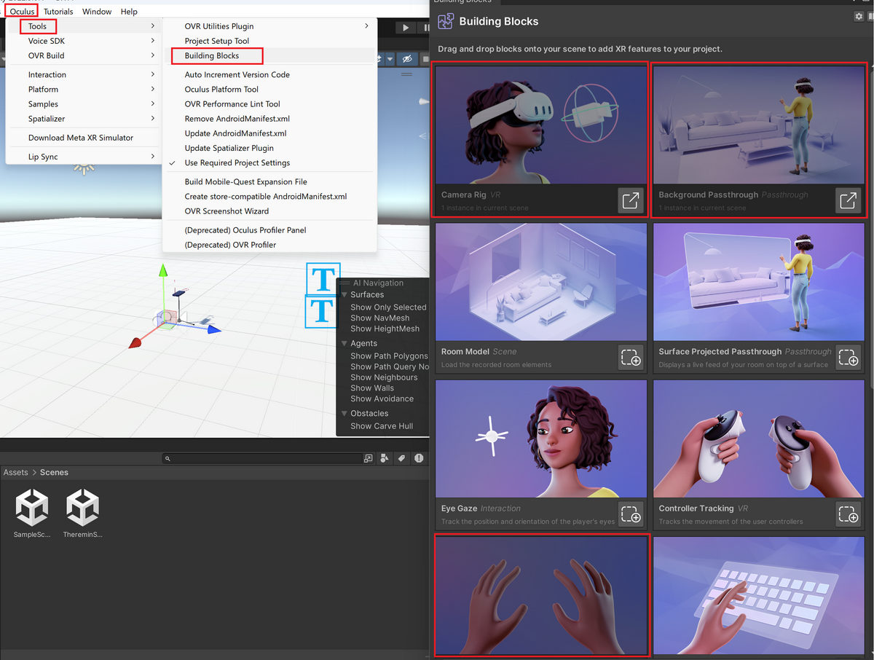The image size is (874, 660).
Task: Click the error exclamation filter icon in Project panel
Action: (419, 458)
